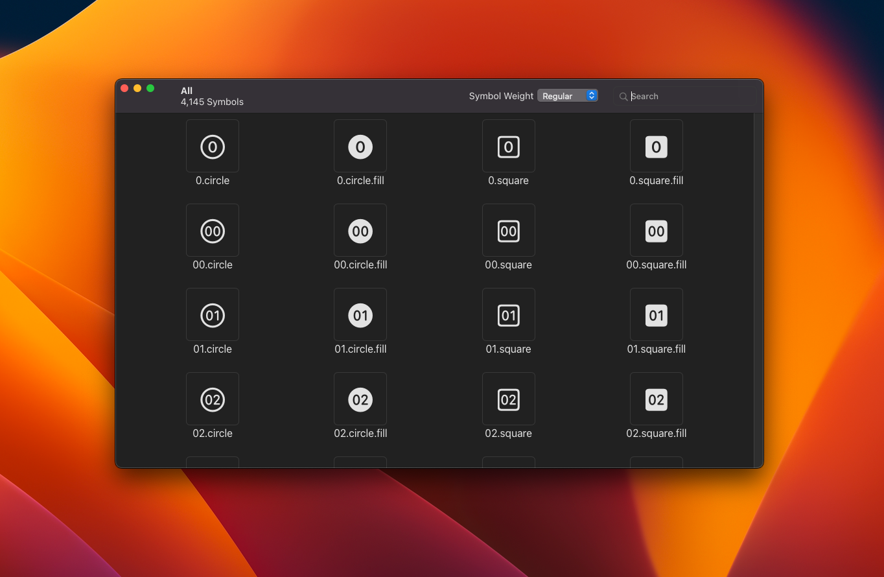Click the '02.circle' name label
Image resolution: width=884 pixels, height=577 pixels.
pos(213,434)
